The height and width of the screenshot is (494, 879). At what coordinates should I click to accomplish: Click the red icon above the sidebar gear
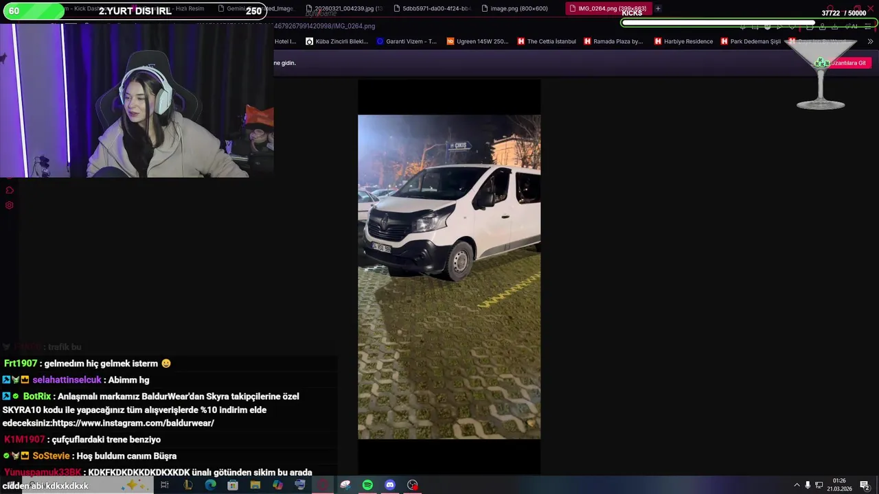10,190
